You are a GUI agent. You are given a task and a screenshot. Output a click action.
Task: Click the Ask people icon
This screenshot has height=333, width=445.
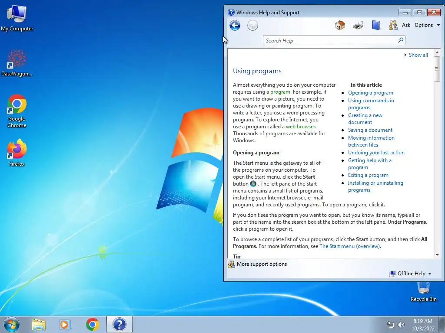[x=393, y=25]
